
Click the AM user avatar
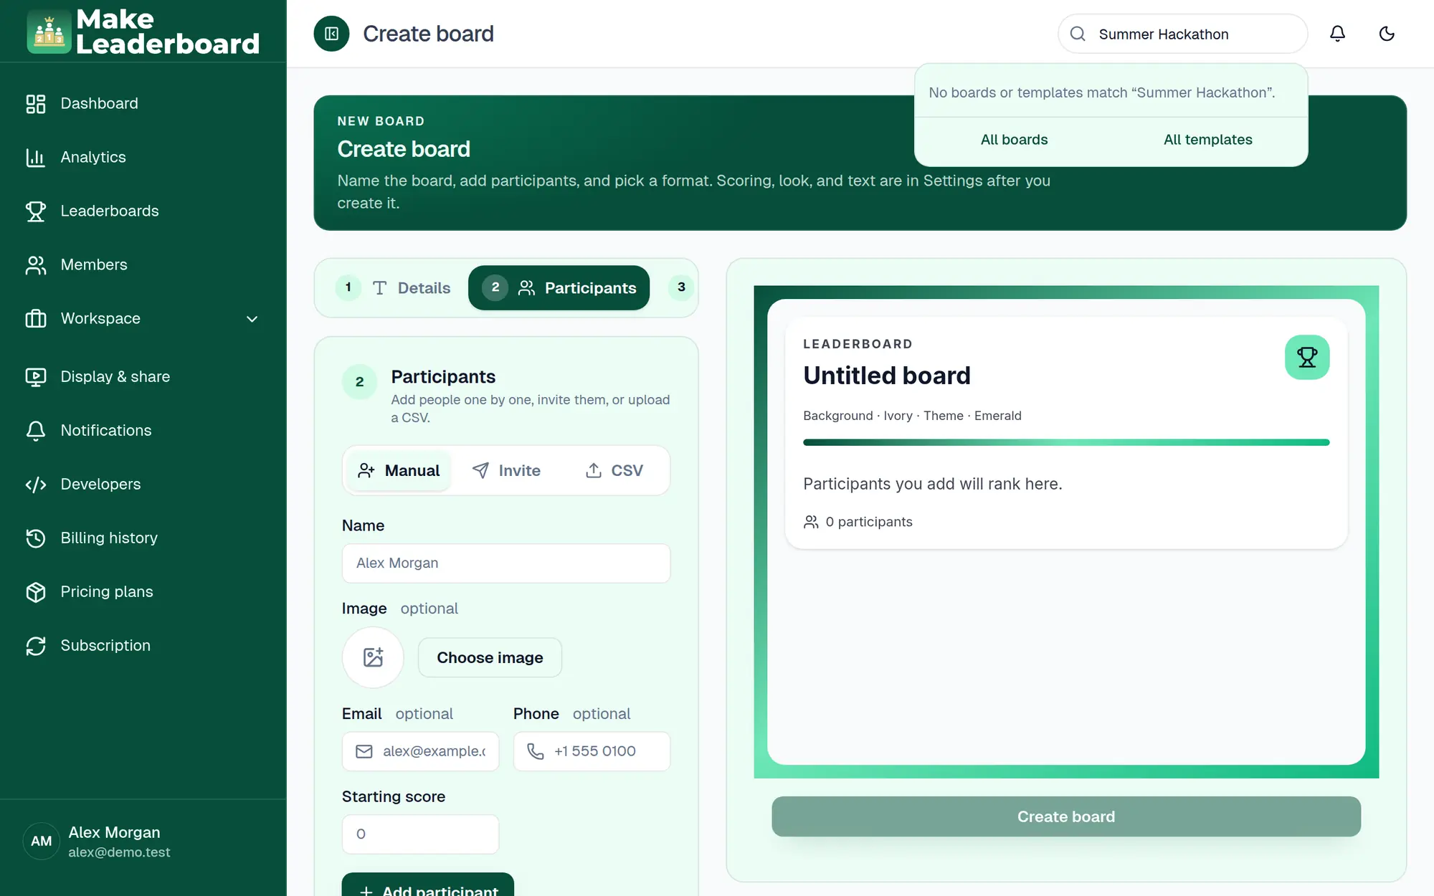42,841
